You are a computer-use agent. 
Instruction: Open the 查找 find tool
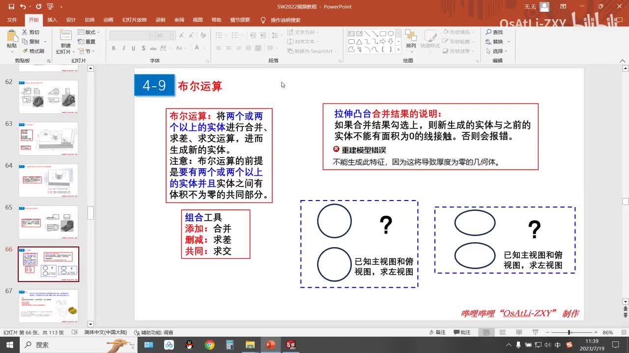click(494, 32)
